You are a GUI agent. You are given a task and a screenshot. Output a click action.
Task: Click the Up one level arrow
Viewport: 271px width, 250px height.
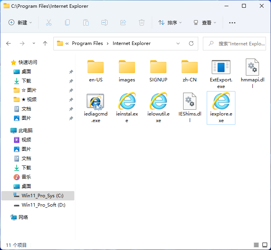click(x=45, y=43)
